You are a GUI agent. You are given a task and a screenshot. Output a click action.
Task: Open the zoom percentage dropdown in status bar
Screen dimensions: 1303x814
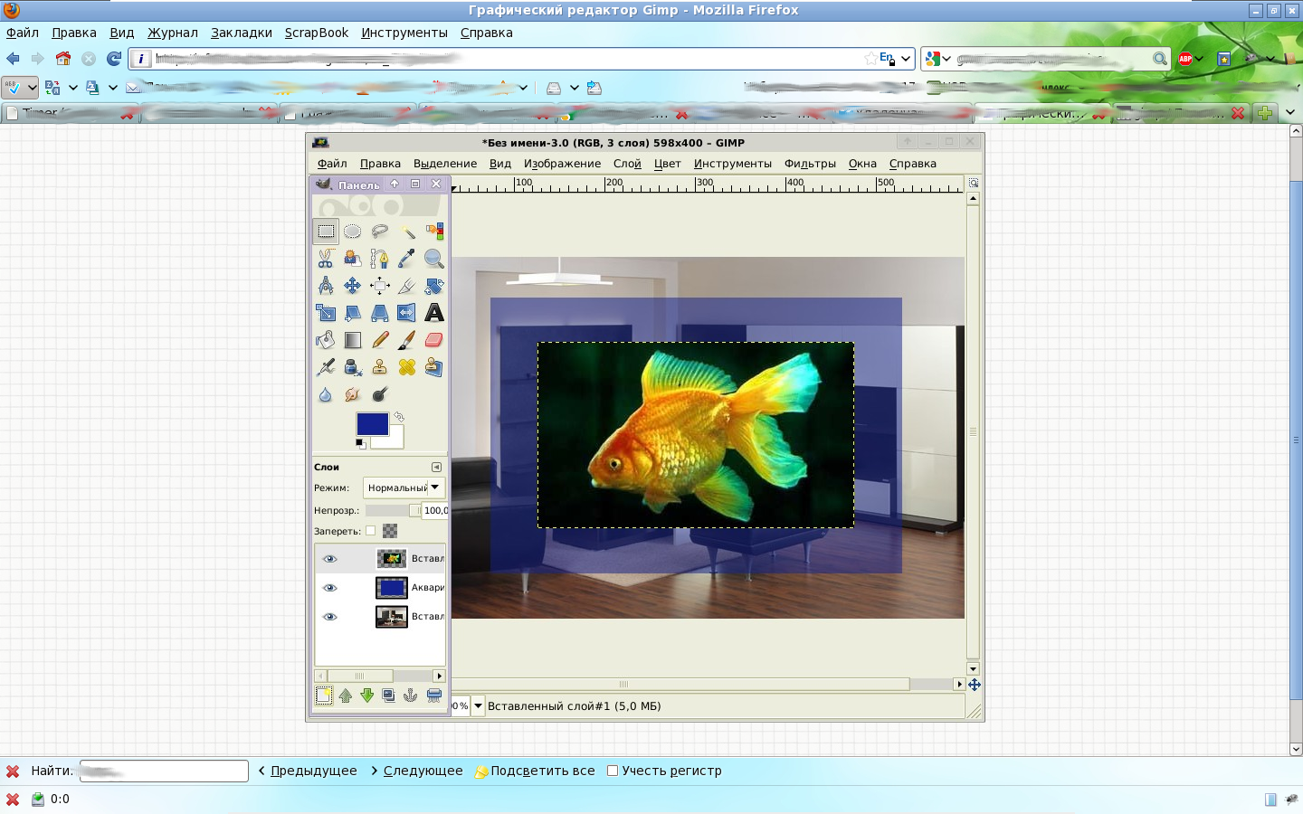[479, 706]
